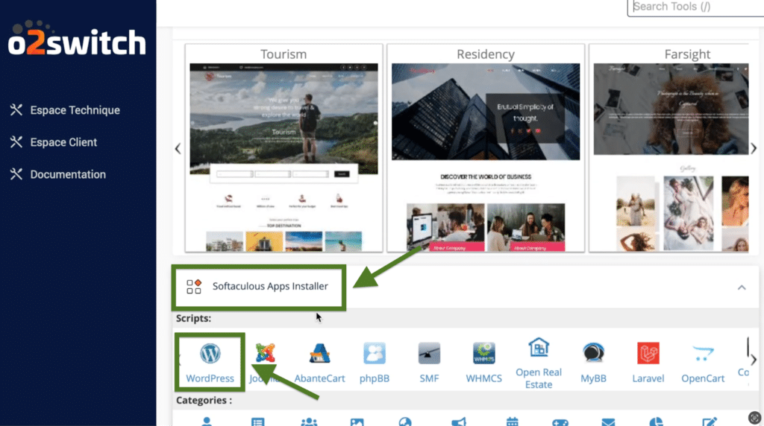Click the screen capture icon at bottom corner
This screenshot has height=426, width=764.
coord(754,417)
